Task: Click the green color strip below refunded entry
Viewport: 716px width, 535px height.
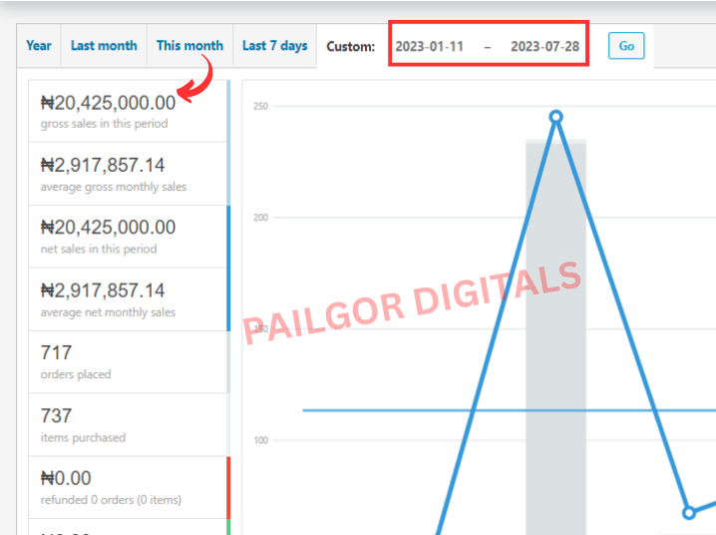Action: [228, 526]
